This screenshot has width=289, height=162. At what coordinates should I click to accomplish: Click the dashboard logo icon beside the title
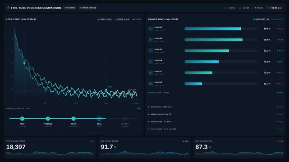(x=8, y=8)
